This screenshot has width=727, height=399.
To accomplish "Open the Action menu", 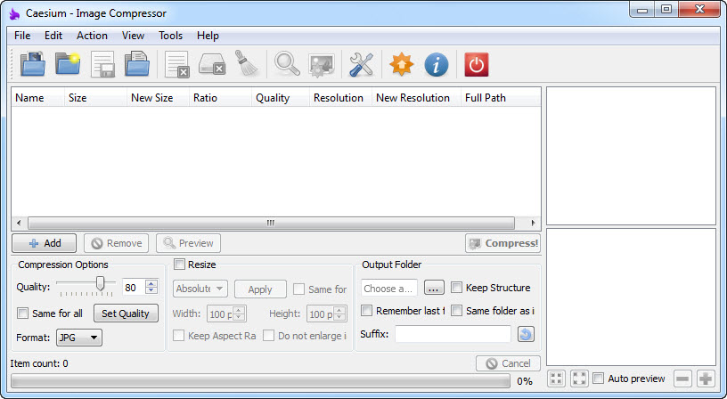I will coord(92,36).
